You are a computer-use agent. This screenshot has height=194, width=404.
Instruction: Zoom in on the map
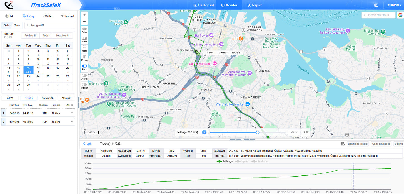pos(84,14)
